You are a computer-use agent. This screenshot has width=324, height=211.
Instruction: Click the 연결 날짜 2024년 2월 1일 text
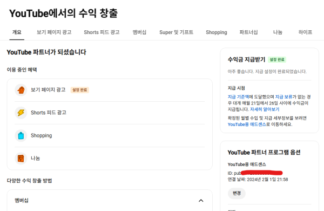coord(258,179)
